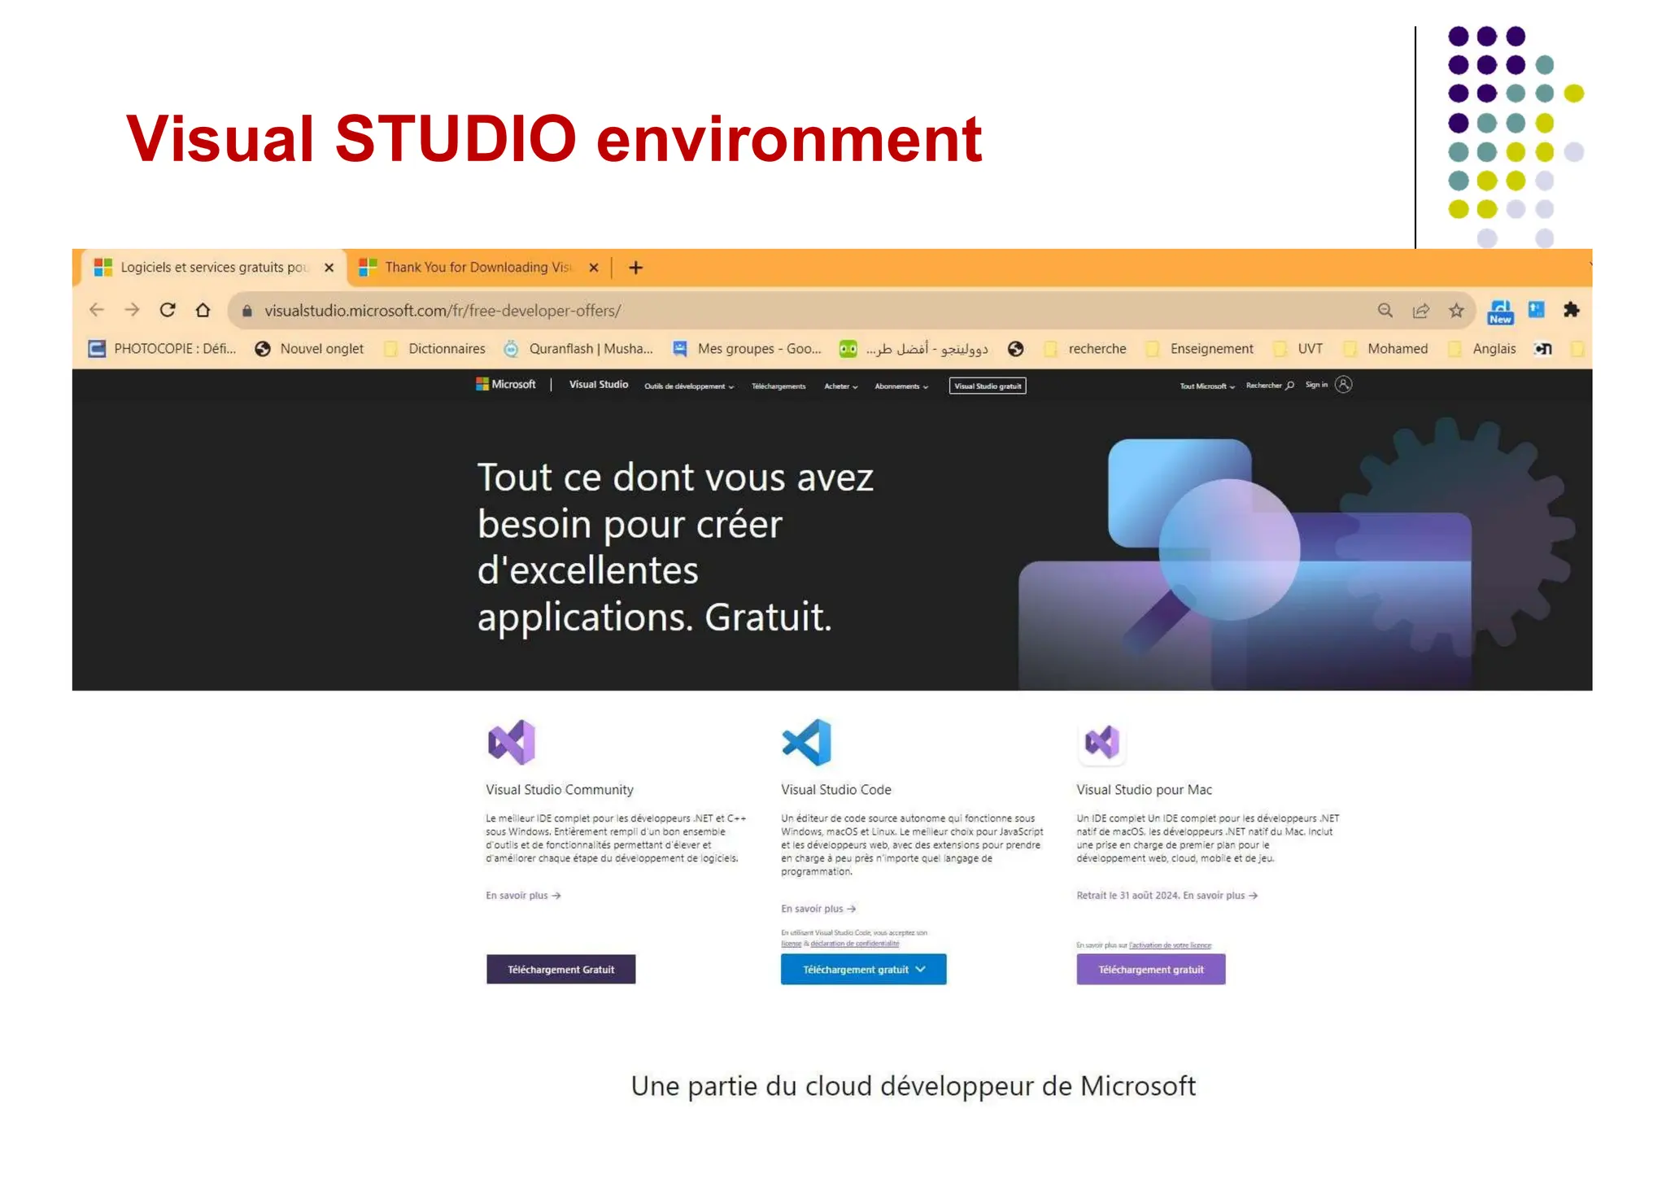The image size is (1666, 1178).
Task: Click the Microsoft logo in site header
Action: [506, 384]
